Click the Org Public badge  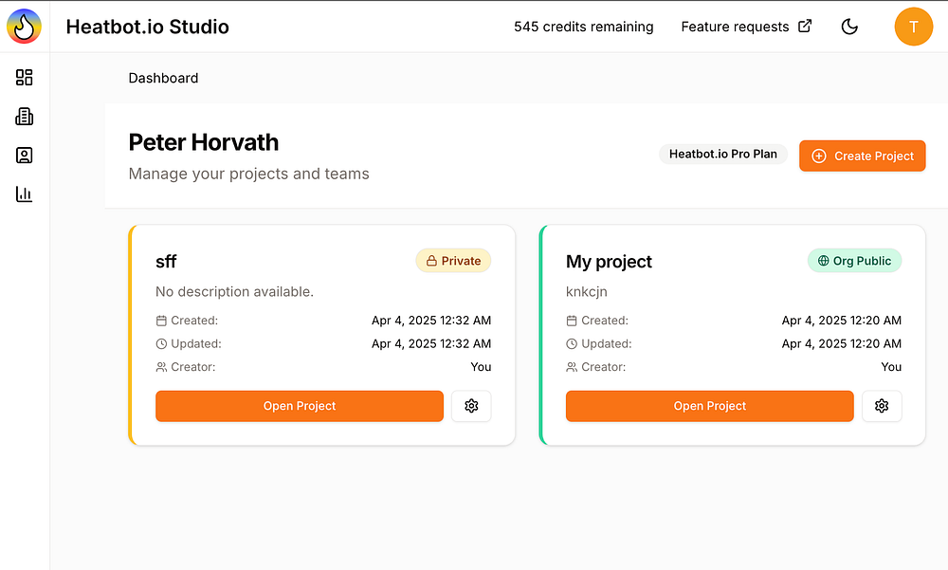tap(854, 261)
